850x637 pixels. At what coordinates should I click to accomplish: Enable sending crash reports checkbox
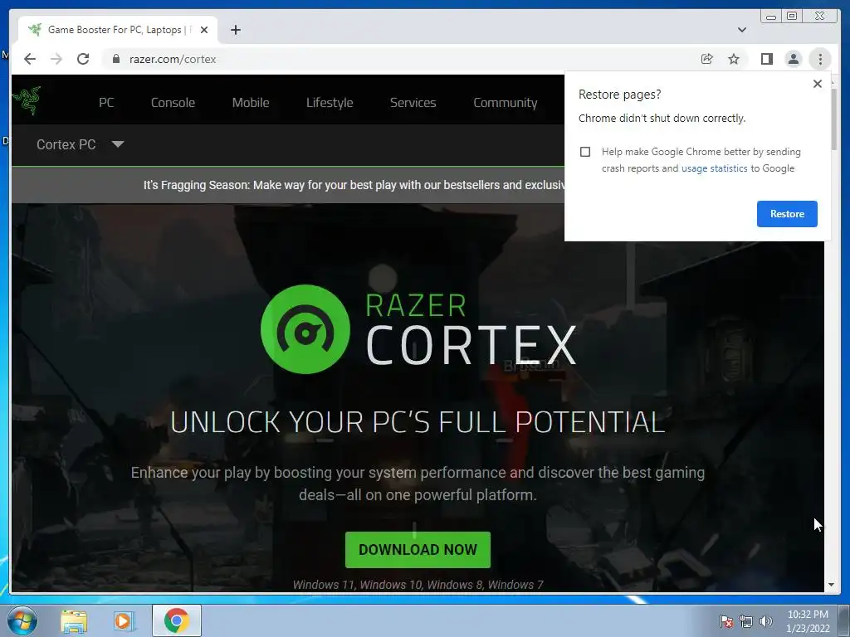(585, 152)
